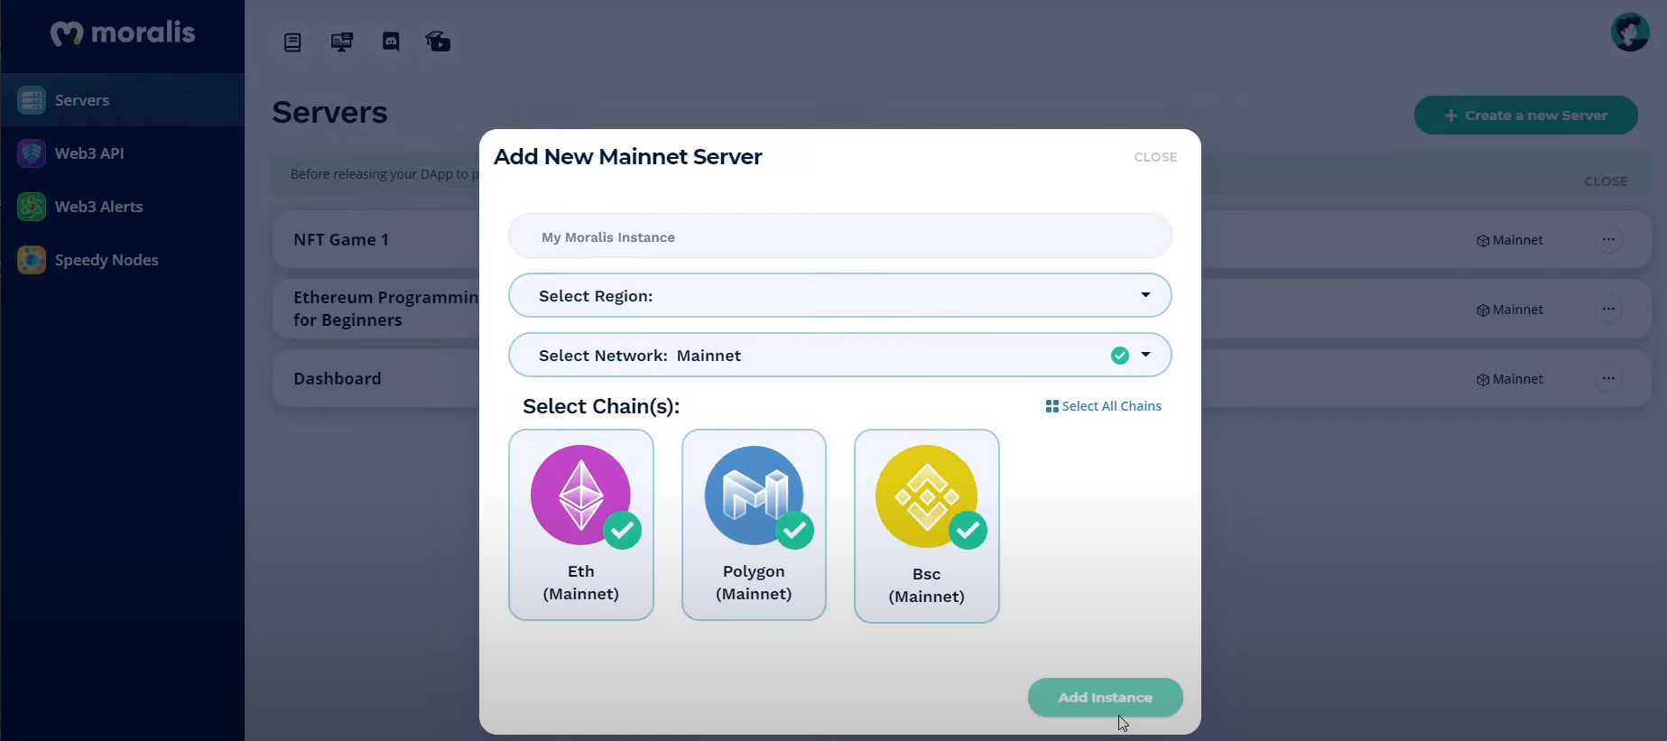Expand the Select Network dropdown arrow
1667x741 pixels.
1145,355
